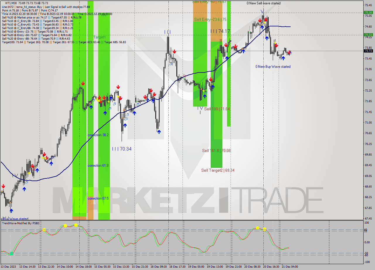Click the '19 Dec 13:00' time label
The width and height of the screenshot is (375, 270).
tap(215, 266)
